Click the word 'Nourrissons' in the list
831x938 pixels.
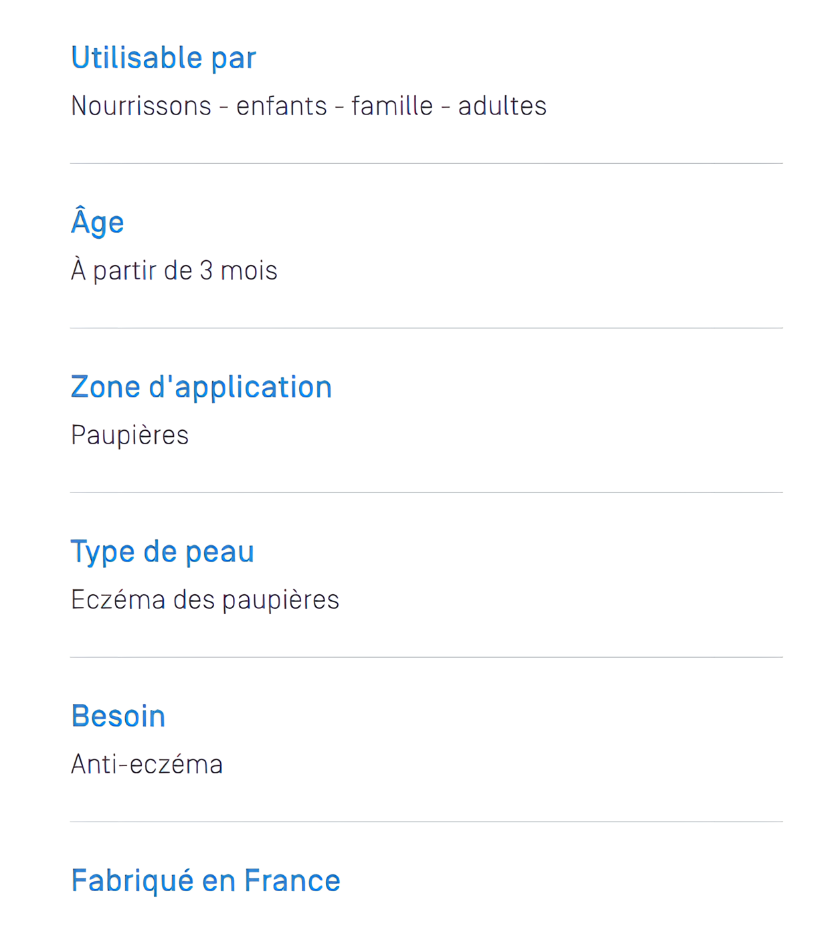click(x=141, y=106)
